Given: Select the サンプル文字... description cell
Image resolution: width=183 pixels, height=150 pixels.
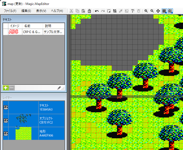Looking at the screenshot, I should tap(54, 32).
